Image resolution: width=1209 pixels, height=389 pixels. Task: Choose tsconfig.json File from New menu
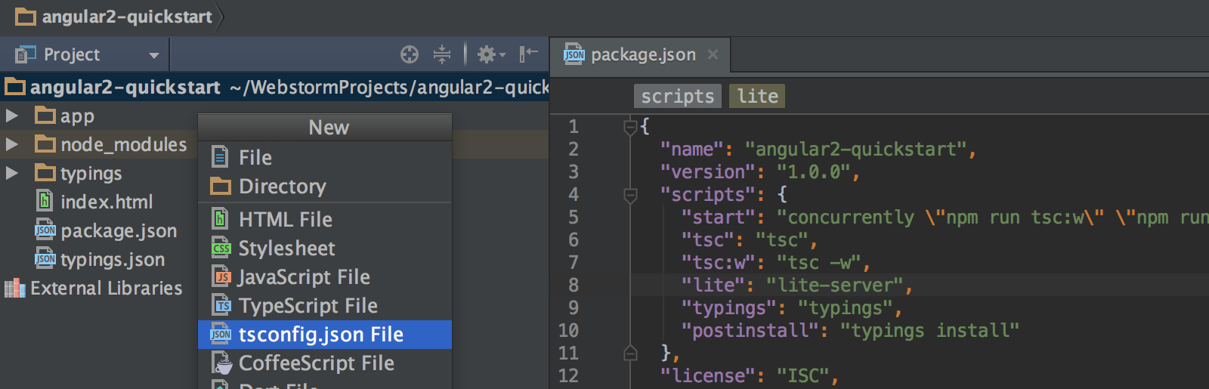tap(325, 334)
